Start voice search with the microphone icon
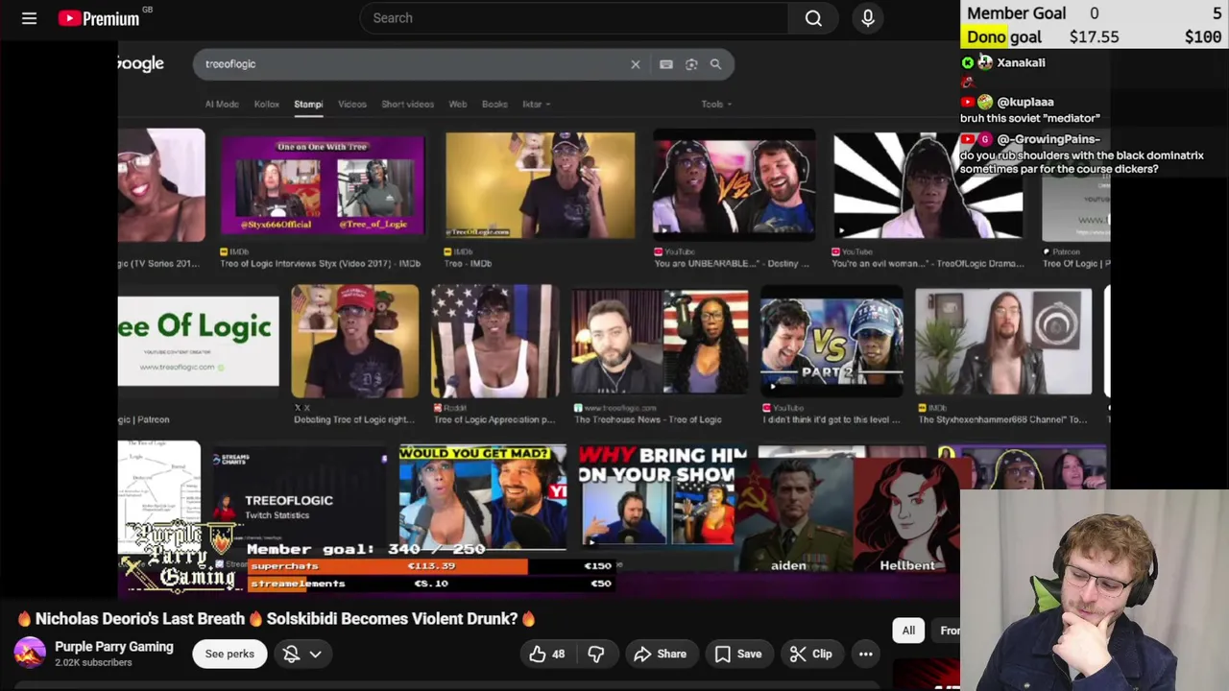 click(868, 18)
